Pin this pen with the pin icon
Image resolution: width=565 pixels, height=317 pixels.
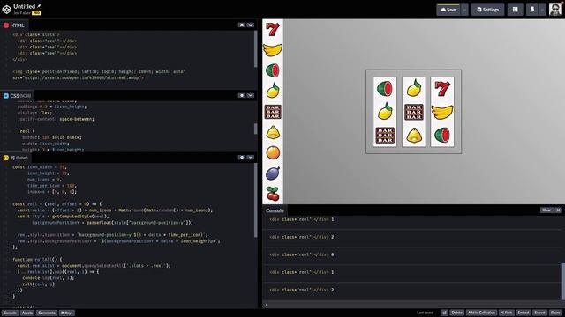(x=532, y=10)
